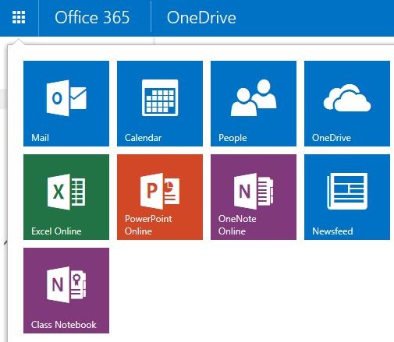Open the OneDrive cloud icon tile
Image resolution: width=394 pixels, height=342 pixels.
(x=347, y=97)
